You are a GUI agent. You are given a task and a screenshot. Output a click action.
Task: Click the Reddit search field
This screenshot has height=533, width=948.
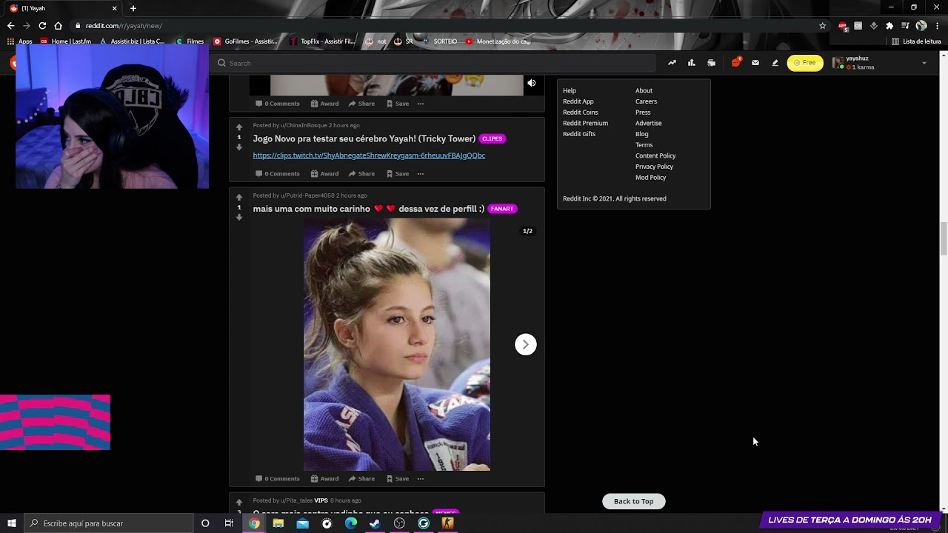pyautogui.click(x=435, y=63)
